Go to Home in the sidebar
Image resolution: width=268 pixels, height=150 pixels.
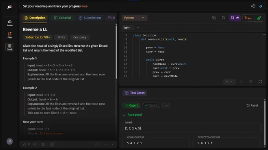coord(10,23)
